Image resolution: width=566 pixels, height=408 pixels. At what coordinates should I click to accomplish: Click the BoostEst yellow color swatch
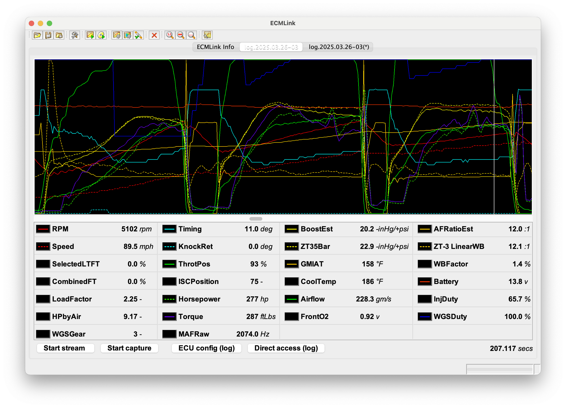(x=291, y=229)
